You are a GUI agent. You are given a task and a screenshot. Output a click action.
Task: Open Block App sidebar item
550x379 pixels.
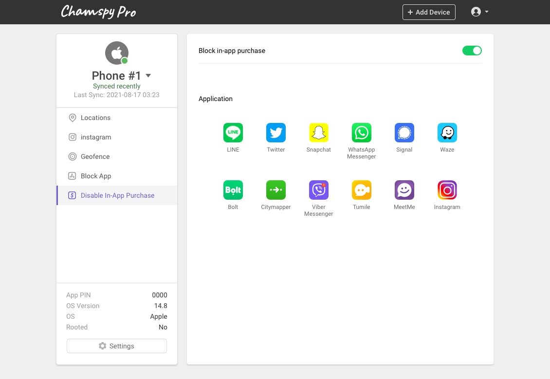[96, 176]
